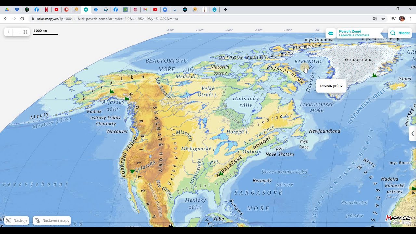Screen dimensions: 416x234
Task: Switch to the Gmail tab
Action: click(145, 10)
